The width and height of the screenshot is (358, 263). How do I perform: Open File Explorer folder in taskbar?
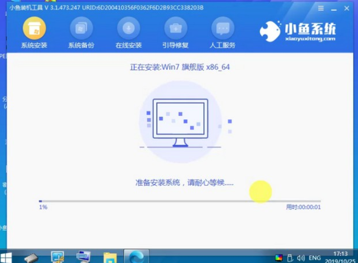coord(110,257)
